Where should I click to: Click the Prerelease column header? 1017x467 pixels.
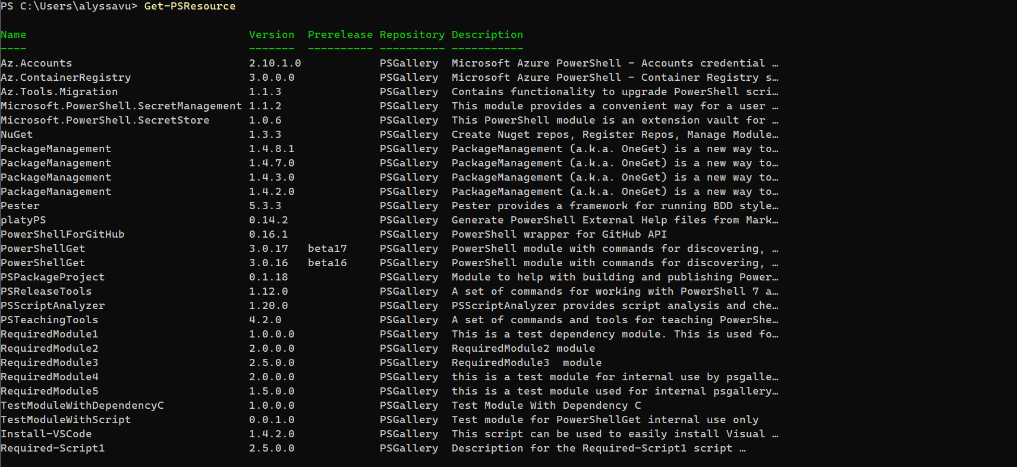341,34
